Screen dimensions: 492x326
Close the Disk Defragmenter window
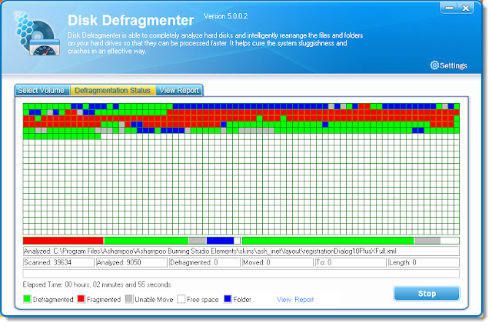coord(466,8)
